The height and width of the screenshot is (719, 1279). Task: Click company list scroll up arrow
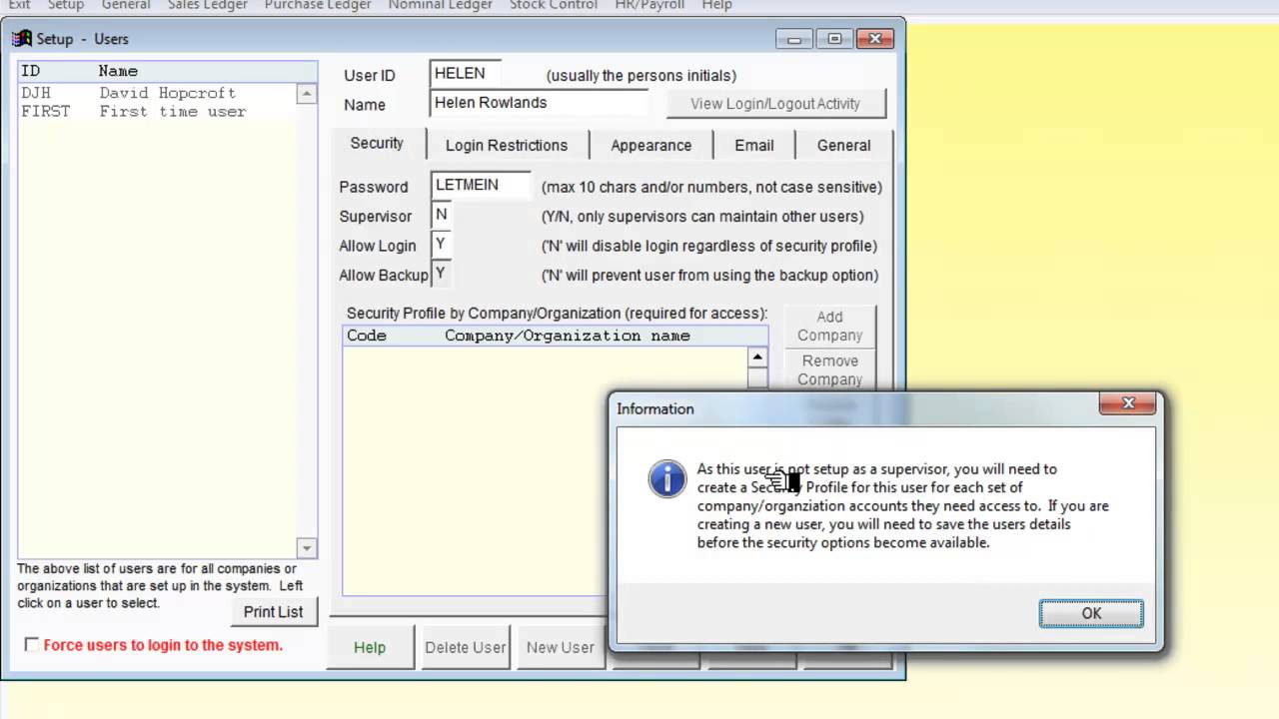click(x=757, y=358)
